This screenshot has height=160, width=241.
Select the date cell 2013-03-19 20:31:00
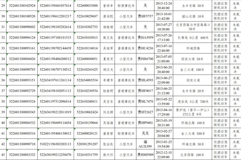click(164, 123)
